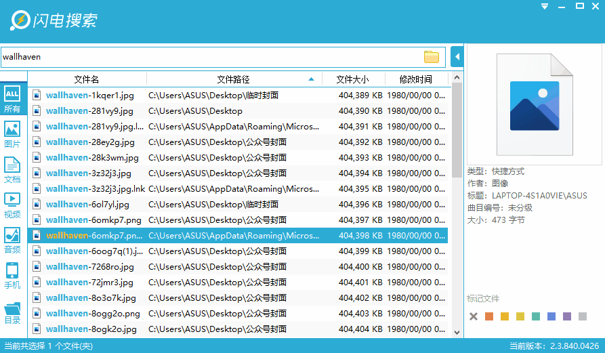Select shortcut wallhaven-3z32j3.jpg.lnk
This screenshot has width=605, height=353.
238,189
